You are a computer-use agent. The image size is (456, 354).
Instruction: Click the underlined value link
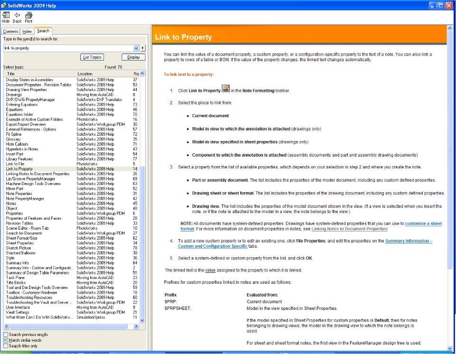[x=210, y=270]
